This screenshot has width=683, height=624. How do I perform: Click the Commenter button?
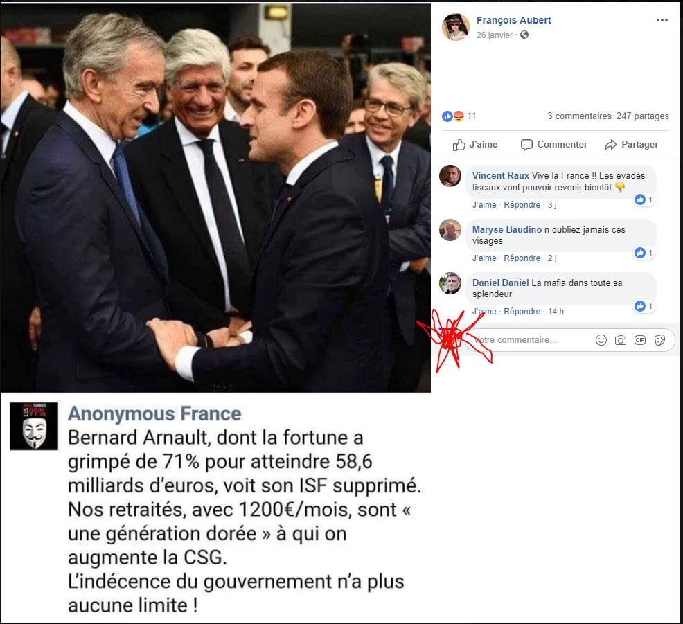click(553, 145)
